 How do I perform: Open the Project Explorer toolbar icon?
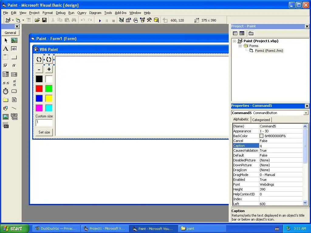tap(121, 20)
